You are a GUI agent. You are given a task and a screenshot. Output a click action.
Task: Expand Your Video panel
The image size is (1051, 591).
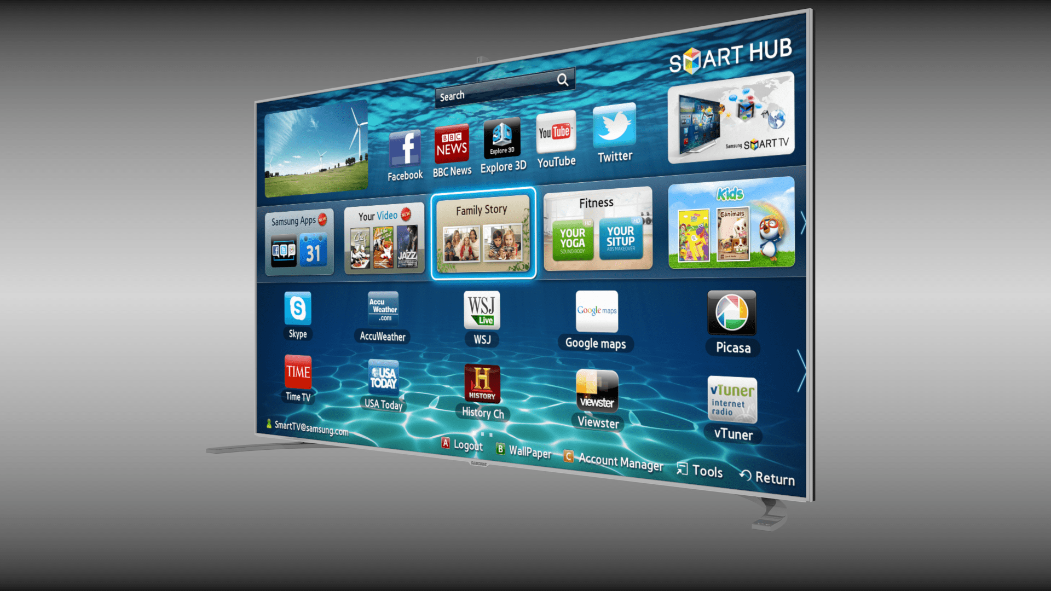[383, 238]
